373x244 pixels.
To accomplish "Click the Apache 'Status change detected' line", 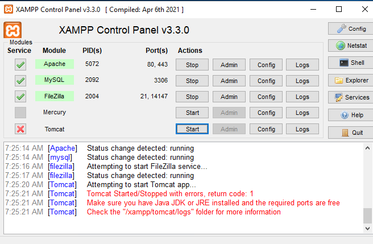I will [x=140, y=148].
